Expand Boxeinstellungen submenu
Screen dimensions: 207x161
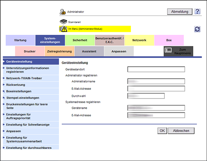pos(31,91)
